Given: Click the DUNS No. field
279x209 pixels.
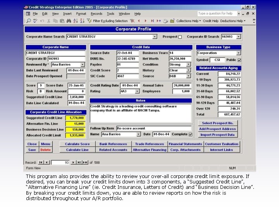Looking at the screenshot, I should (127, 59).
